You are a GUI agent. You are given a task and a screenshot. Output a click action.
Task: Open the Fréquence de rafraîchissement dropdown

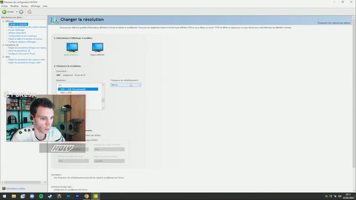(x=126, y=85)
